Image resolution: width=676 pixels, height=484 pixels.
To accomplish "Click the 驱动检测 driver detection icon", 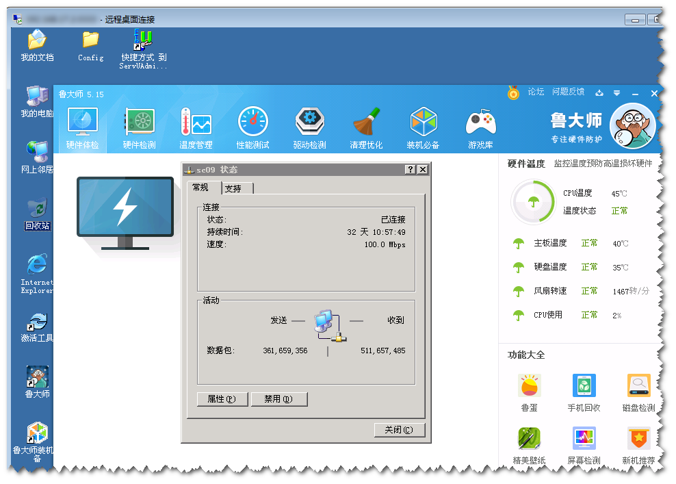I will (x=309, y=124).
